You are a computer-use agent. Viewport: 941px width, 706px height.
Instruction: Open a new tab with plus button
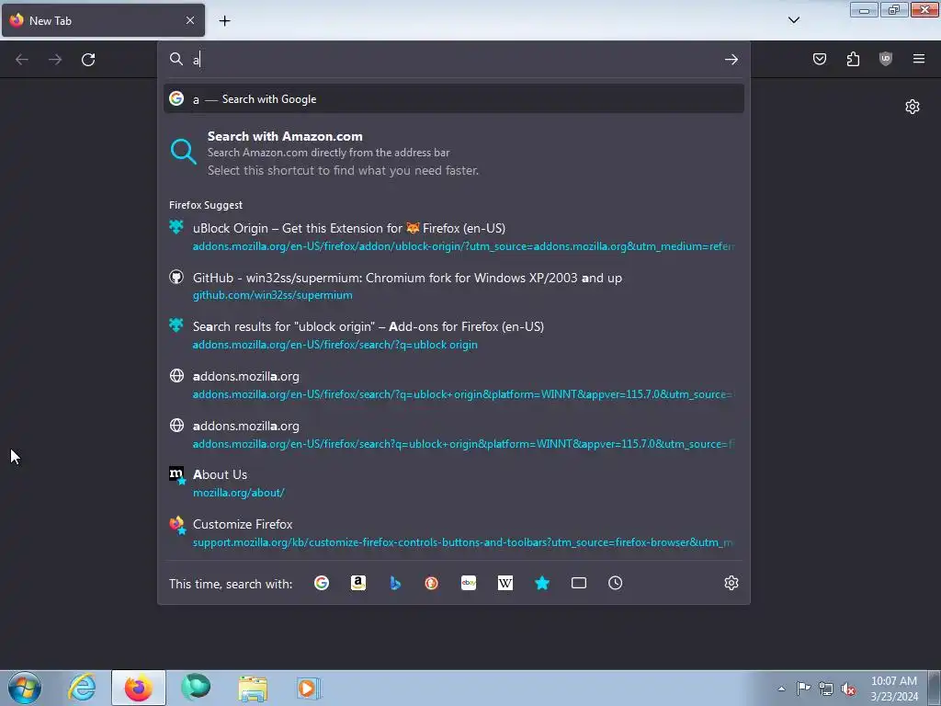[224, 21]
